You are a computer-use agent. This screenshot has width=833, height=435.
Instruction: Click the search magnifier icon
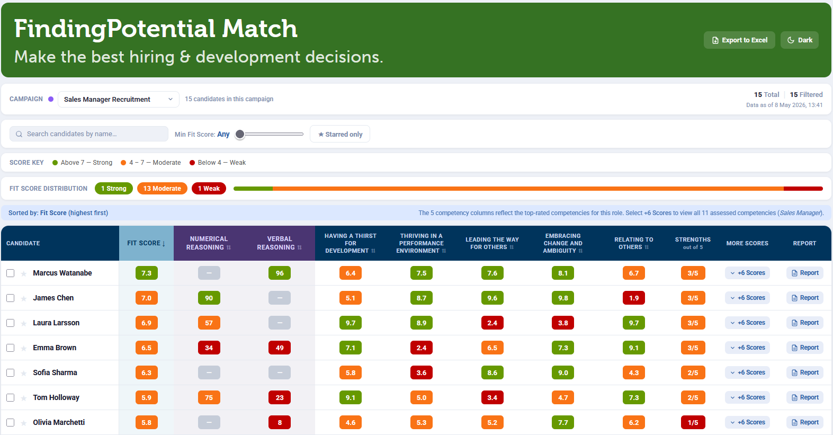tap(19, 134)
